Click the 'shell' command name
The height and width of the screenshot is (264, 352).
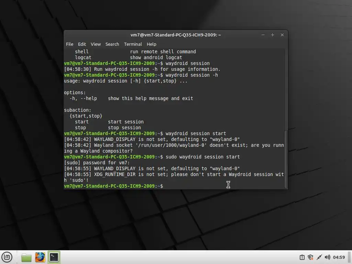[x=82, y=52]
